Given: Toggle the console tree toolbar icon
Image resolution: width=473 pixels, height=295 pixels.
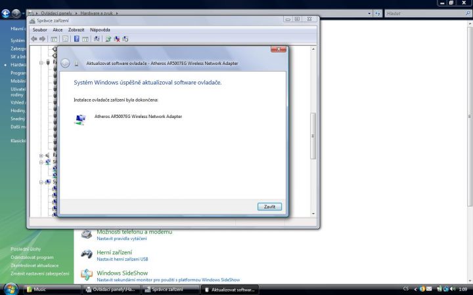Looking at the screenshot, I should coord(54,39).
